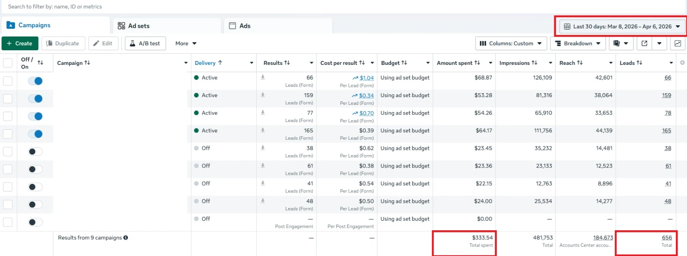
Task: Click the download icon in the 66 results row
Action: coord(263,77)
